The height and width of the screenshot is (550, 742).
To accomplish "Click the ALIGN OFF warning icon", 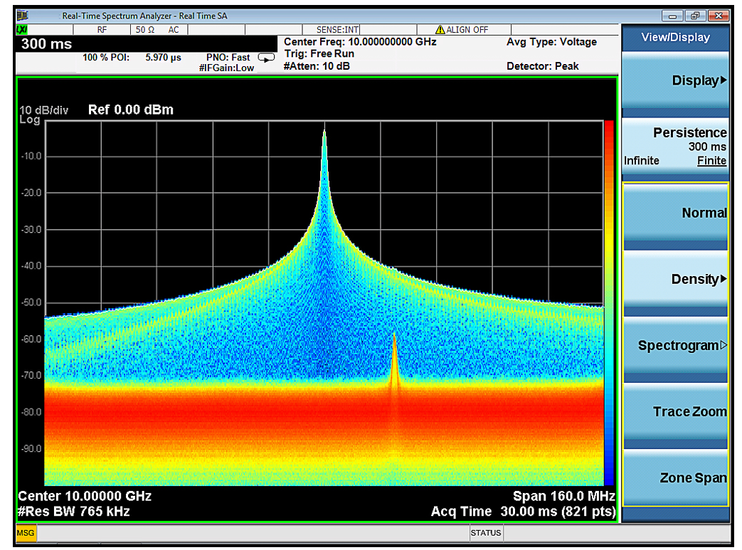I will (440, 29).
